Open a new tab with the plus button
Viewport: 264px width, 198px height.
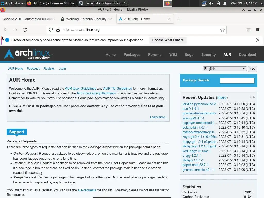179,19
